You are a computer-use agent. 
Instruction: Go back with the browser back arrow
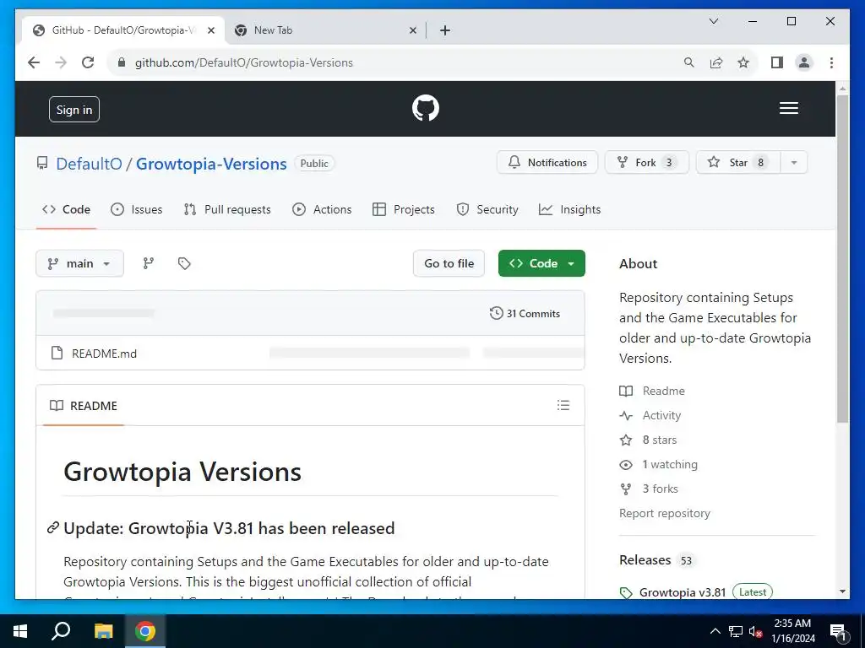34,62
